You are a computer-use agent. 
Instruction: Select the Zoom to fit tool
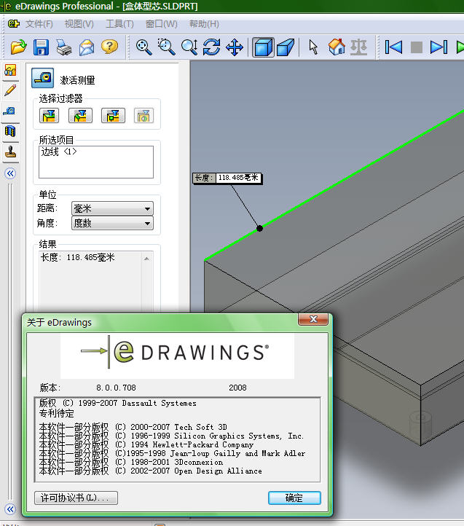coord(143,47)
